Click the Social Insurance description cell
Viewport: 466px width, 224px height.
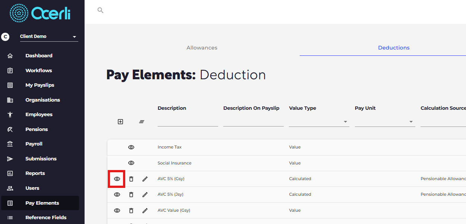click(x=174, y=163)
